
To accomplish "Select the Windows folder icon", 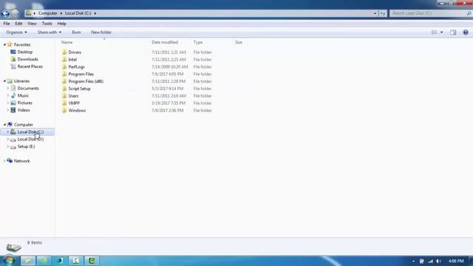I will point(64,110).
